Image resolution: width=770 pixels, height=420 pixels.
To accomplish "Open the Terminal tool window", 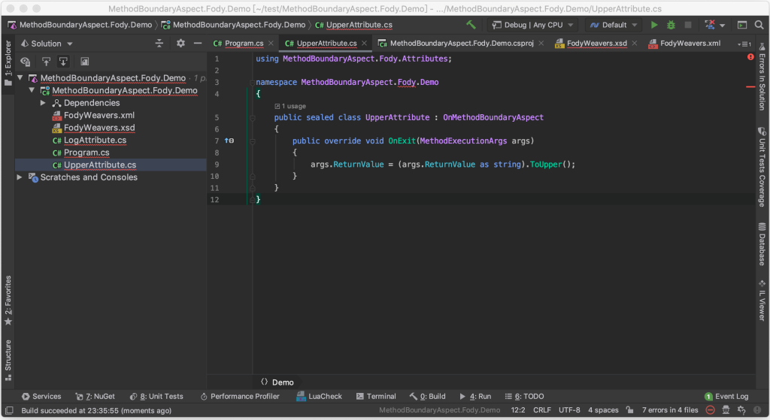I will pos(376,397).
